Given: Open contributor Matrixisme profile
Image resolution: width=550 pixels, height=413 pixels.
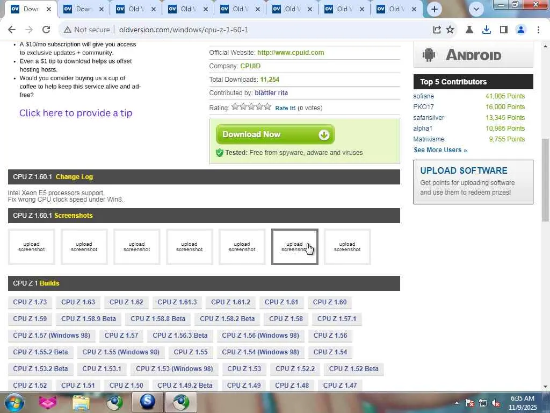Looking at the screenshot, I should (429, 139).
